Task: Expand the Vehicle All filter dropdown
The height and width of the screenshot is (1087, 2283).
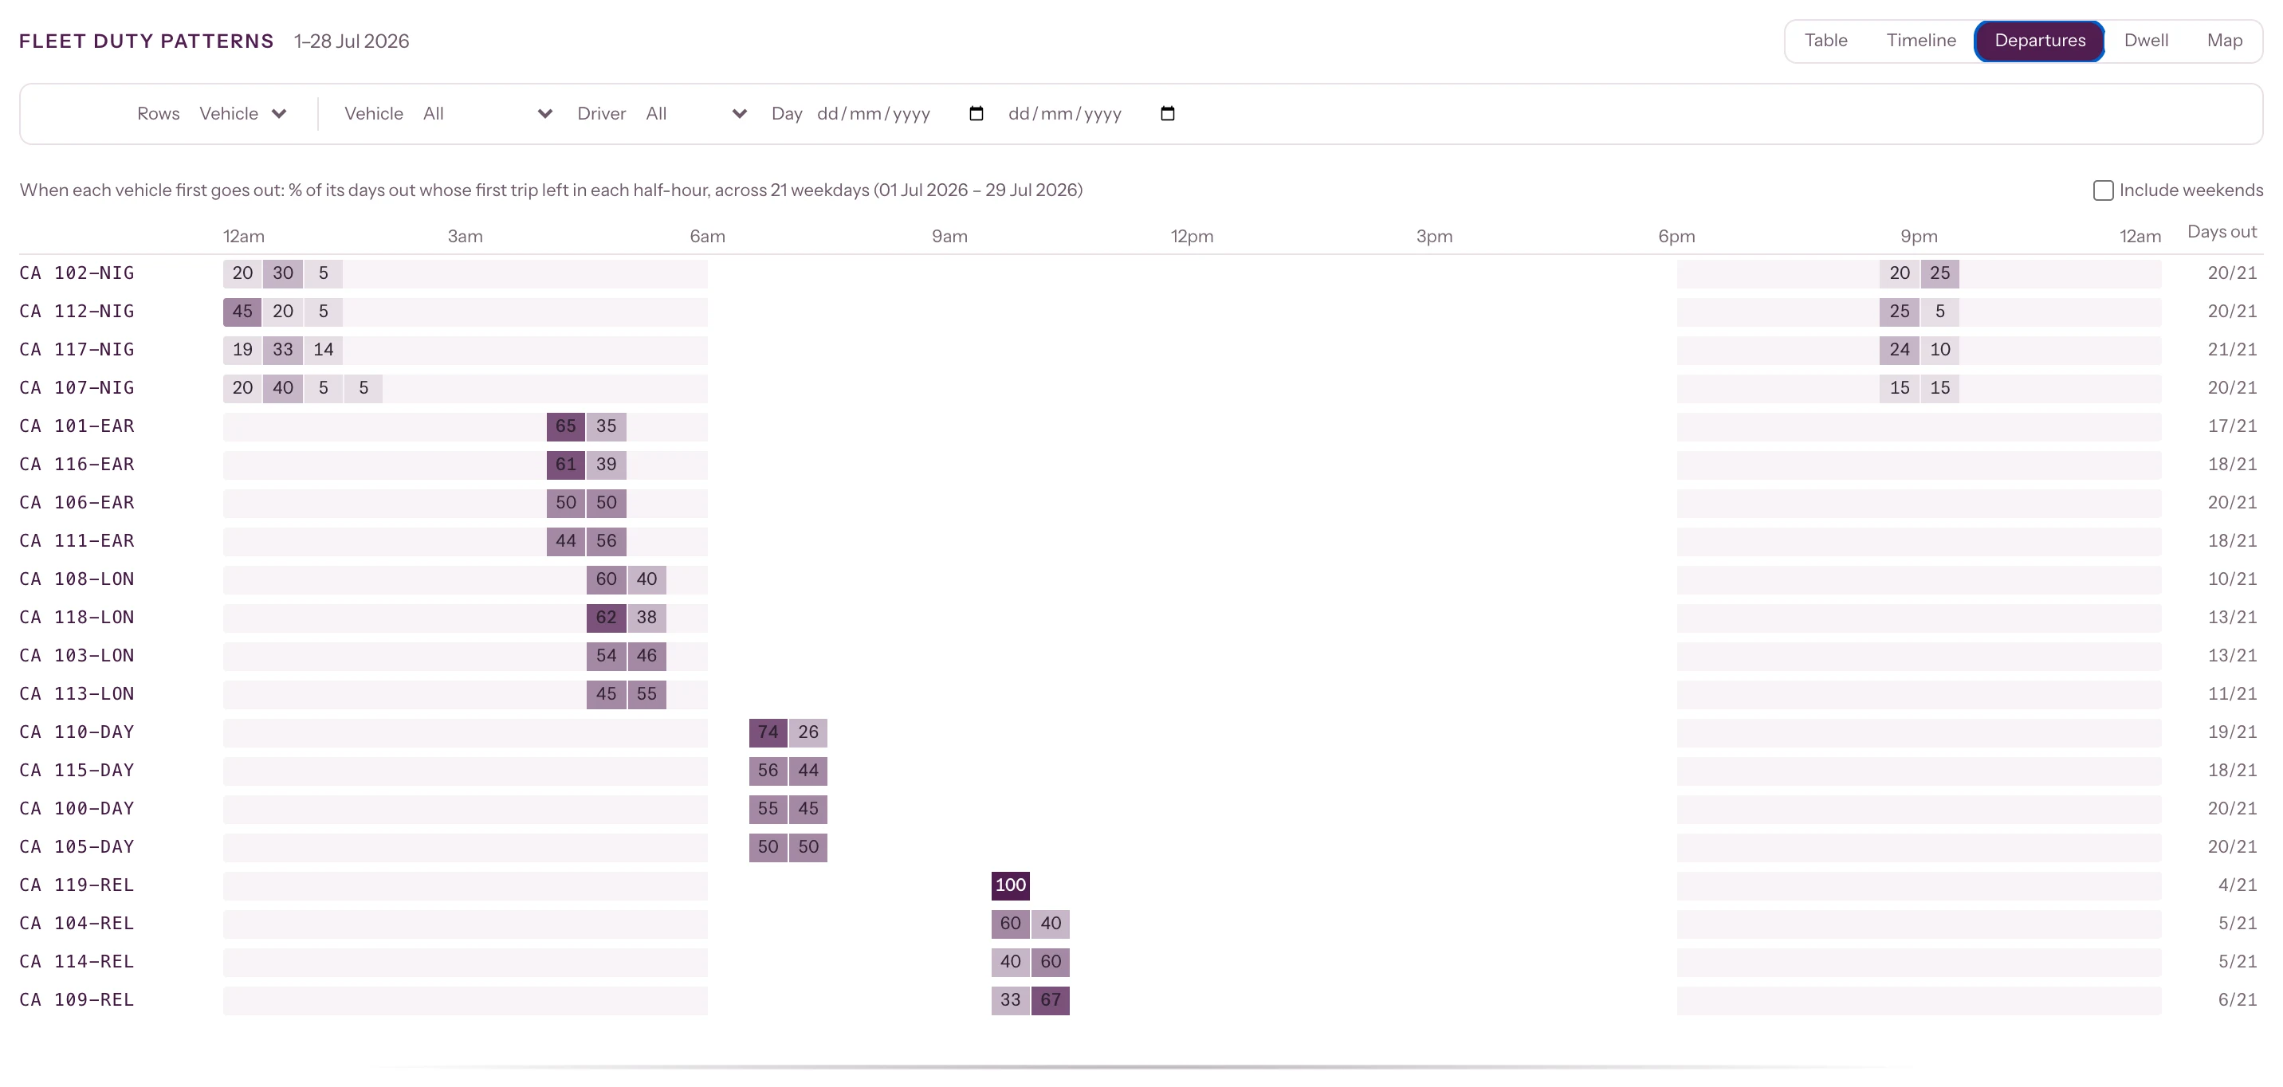Action: tap(489, 113)
